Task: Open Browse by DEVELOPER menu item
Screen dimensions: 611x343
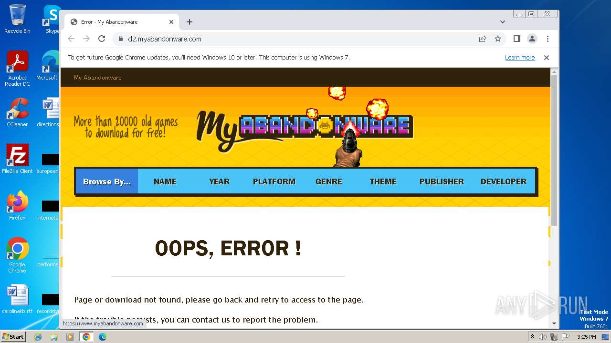Action: pos(504,182)
